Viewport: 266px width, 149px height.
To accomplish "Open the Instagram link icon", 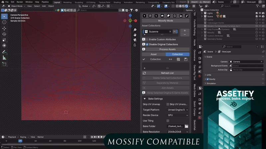I will pyautogui.click(x=150, y=16).
